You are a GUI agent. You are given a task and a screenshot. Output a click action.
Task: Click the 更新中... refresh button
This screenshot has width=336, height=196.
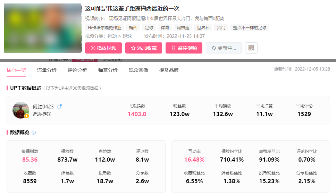(x=224, y=48)
